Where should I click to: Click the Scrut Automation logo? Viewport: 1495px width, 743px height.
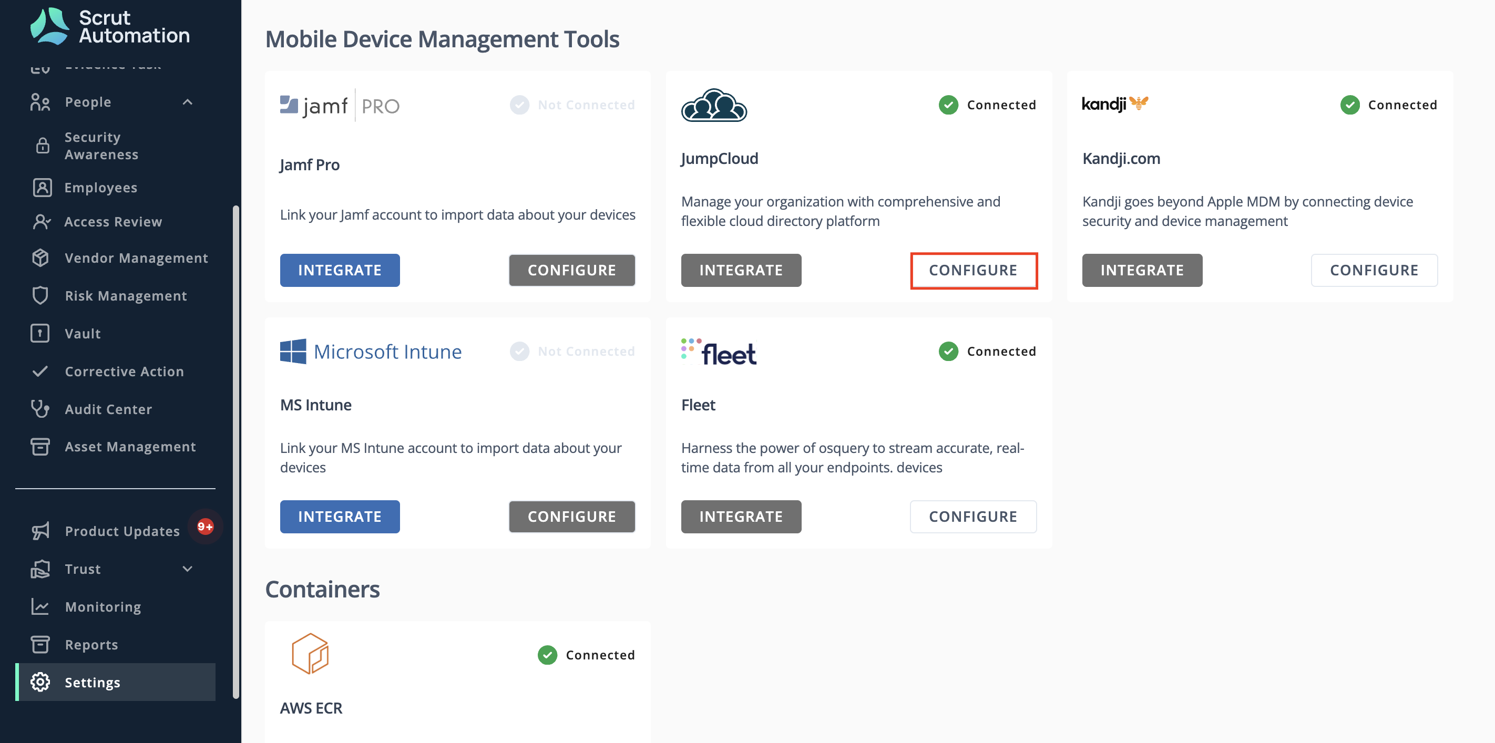pos(110,27)
